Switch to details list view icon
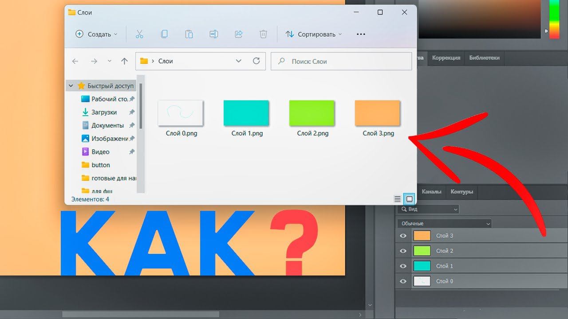 pyautogui.click(x=398, y=199)
